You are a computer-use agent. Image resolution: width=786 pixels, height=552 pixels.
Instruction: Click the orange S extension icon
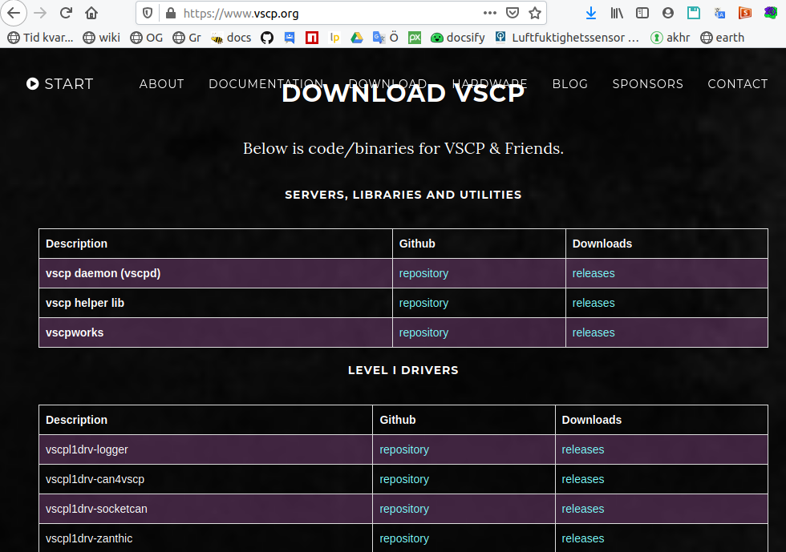click(x=745, y=13)
